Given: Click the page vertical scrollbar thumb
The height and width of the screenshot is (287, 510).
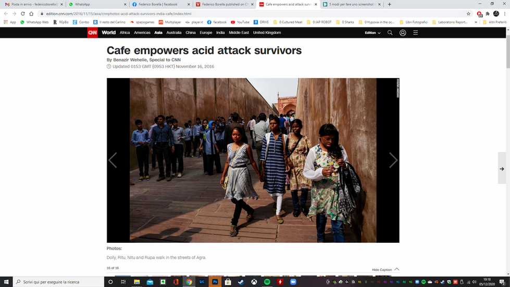Looking at the screenshot, I should pos(508,51).
